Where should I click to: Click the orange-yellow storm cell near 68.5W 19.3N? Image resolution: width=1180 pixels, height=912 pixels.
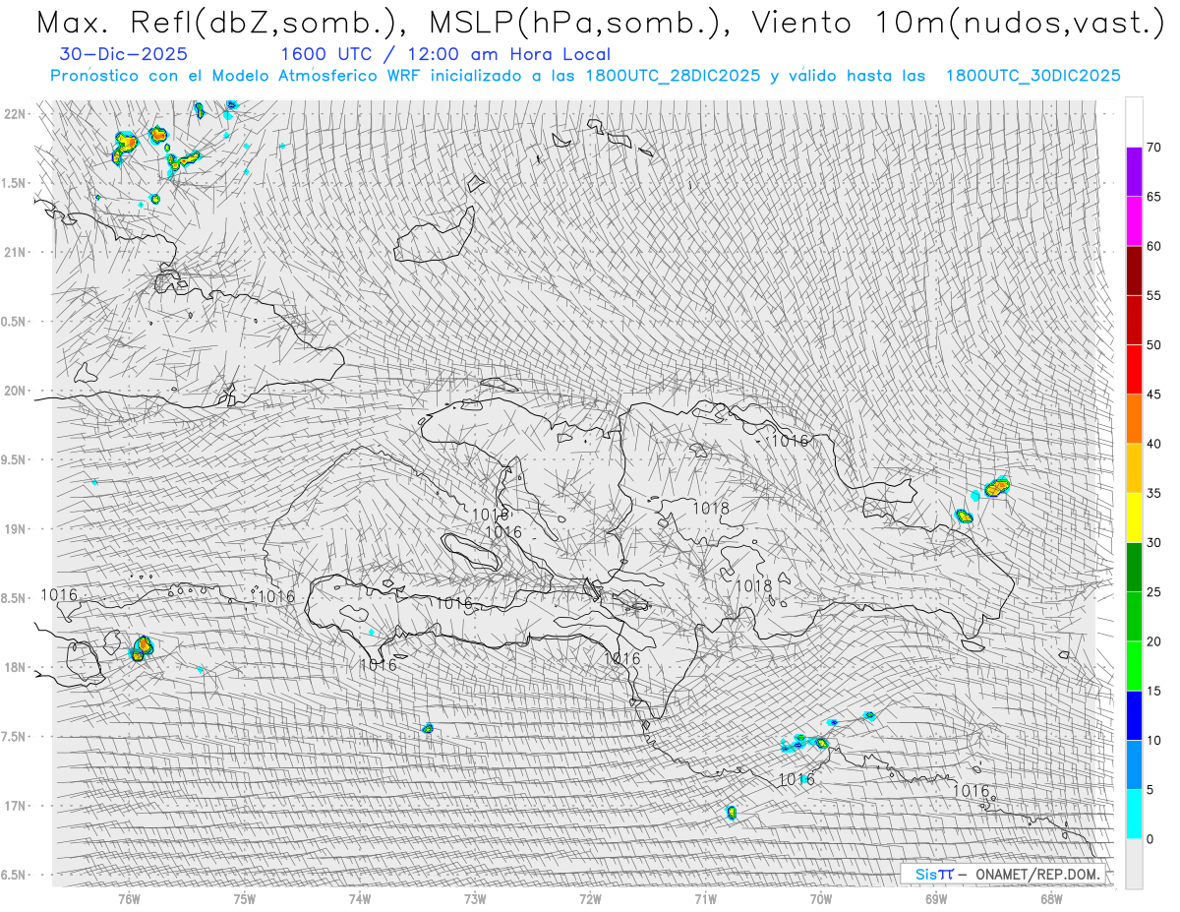(997, 486)
